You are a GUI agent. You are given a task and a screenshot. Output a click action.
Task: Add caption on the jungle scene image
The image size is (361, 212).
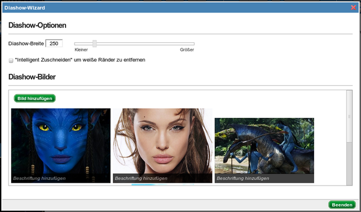pos(243,178)
